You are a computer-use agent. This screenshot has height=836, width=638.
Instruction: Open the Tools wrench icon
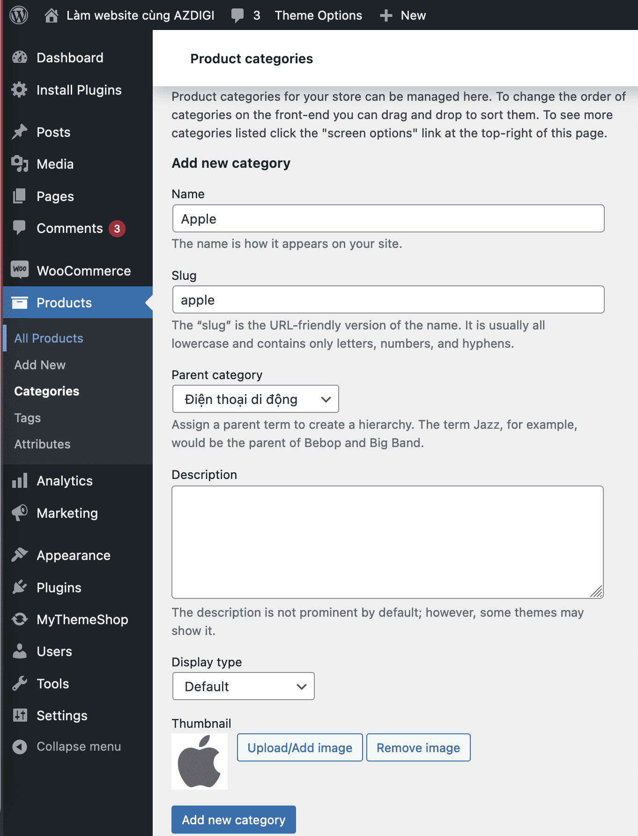20,684
